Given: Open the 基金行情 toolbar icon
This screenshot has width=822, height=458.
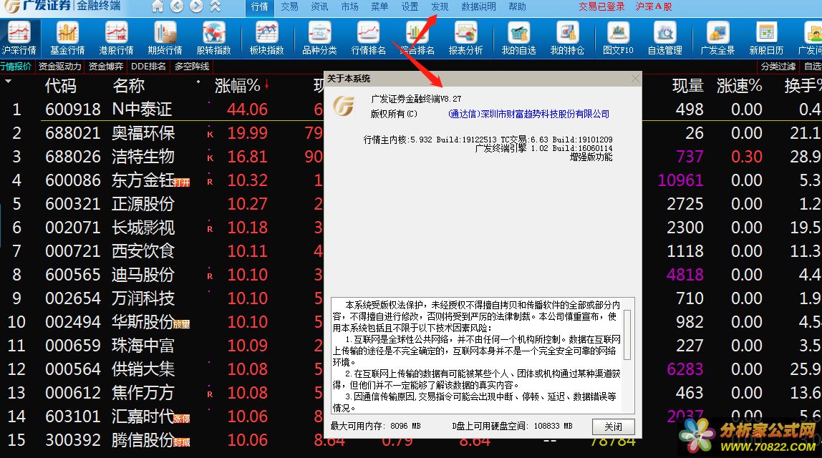Looking at the screenshot, I should [x=67, y=38].
